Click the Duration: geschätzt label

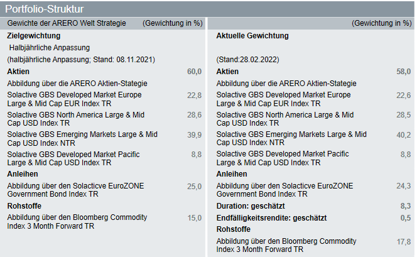(x=251, y=205)
